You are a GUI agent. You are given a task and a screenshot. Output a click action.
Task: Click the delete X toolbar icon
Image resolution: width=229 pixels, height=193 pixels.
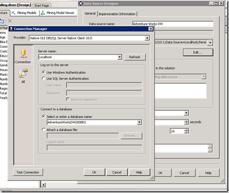10,21
